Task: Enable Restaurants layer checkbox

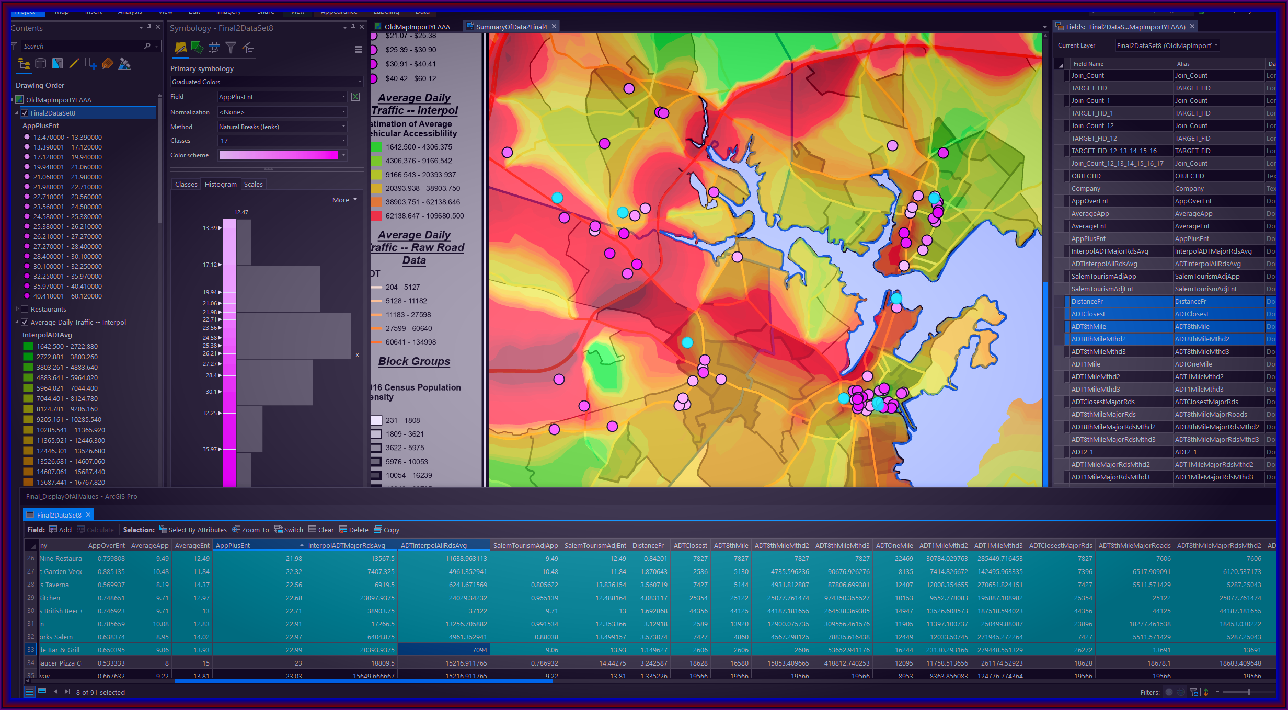Action: [x=25, y=309]
